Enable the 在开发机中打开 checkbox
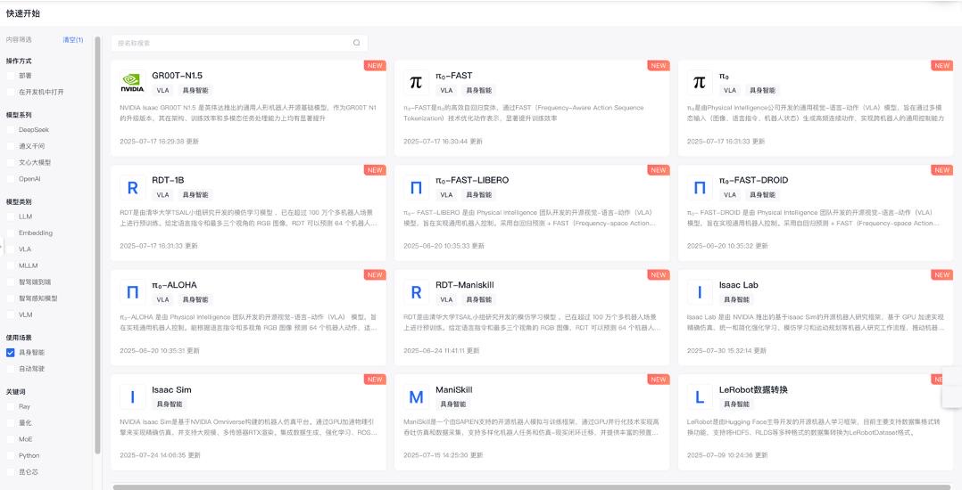Screen dimensions: 962x490 point(11,92)
